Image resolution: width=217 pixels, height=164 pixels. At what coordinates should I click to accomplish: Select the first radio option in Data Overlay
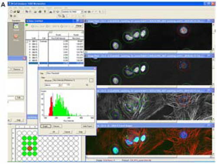33,26
